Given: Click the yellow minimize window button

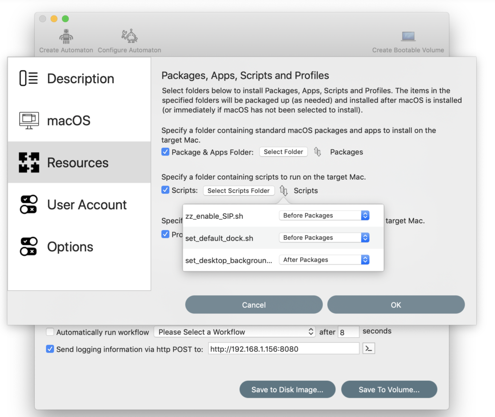Looking at the screenshot, I should [54, 19].
